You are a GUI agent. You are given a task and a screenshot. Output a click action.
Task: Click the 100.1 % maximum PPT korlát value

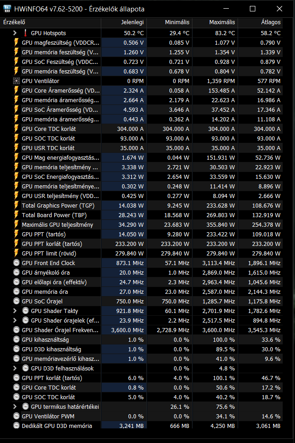pyautogui.click(x=224, y=378)
